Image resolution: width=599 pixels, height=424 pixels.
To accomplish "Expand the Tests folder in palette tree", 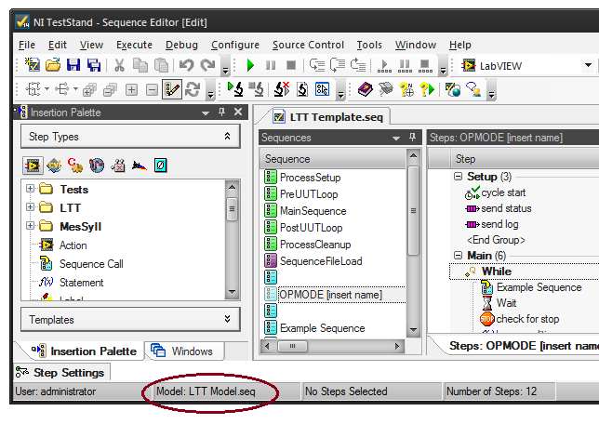I will (x=30, y=189).
